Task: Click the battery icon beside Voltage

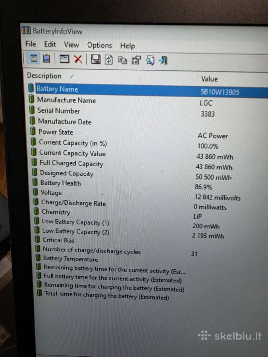Action: [35, 192]
